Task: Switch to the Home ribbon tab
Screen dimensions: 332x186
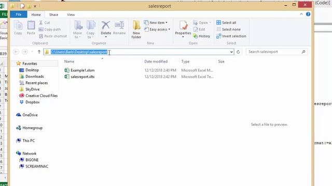Action: (36, 14)
